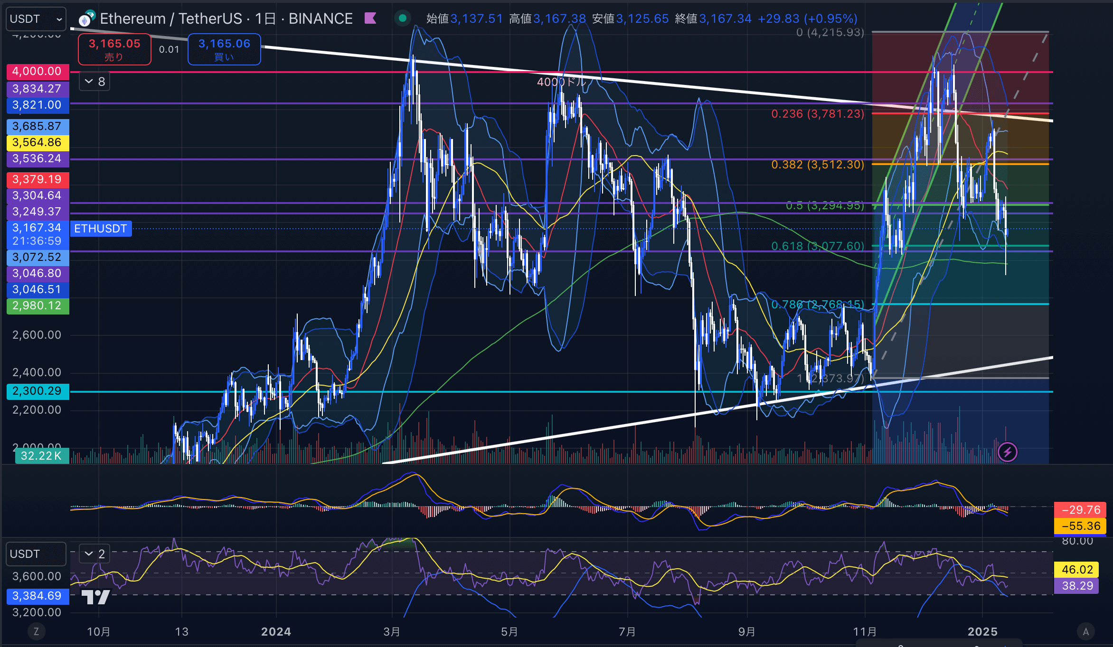
Task: Click the 4000ドル chart annotation text
Action: coord(561,82)
